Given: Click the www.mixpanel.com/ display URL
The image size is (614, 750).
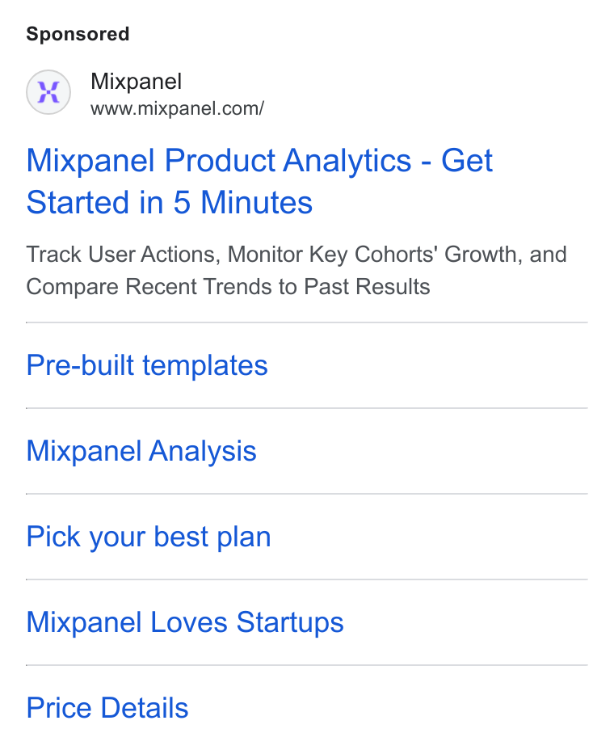Looking at the screenshot, I should point(177,108).
